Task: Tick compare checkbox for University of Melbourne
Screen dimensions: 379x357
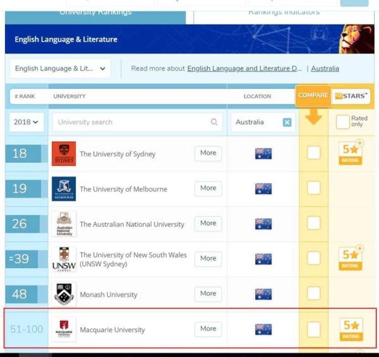Action: click(313, 188)
